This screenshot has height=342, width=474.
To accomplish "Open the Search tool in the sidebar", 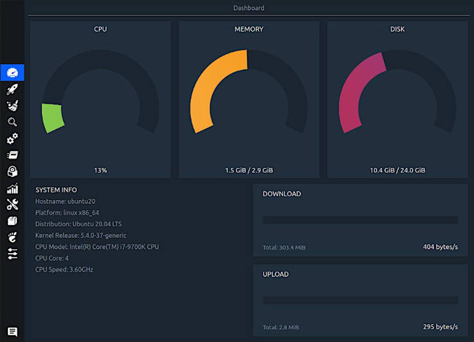I will pos(13,121).
